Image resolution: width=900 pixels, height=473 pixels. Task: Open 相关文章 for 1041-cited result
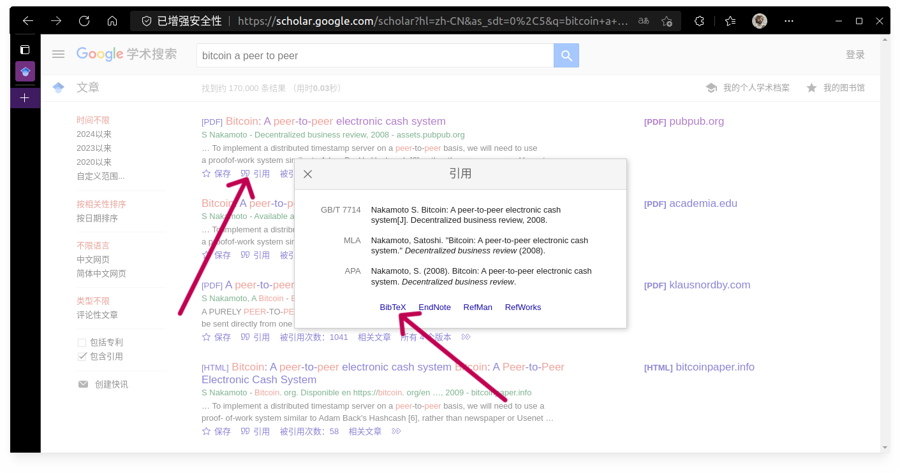pos(374,337)
